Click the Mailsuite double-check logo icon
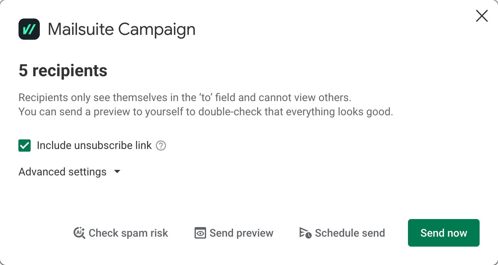 29,29
